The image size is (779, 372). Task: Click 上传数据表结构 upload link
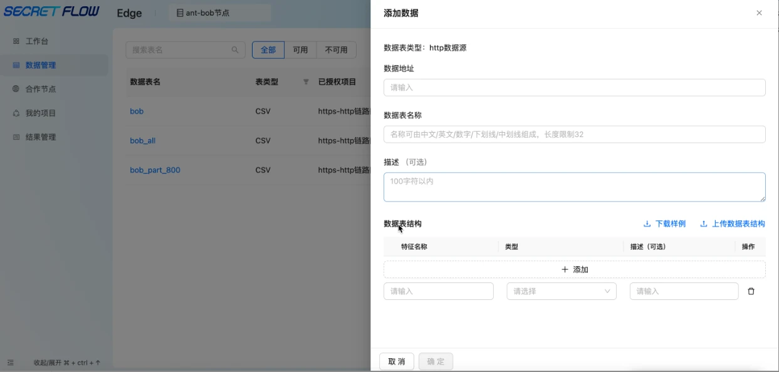(x=732, y=224)
